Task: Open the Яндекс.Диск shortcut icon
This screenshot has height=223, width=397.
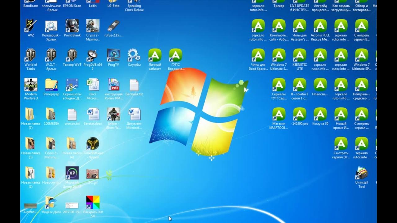Action: (51, 202)
